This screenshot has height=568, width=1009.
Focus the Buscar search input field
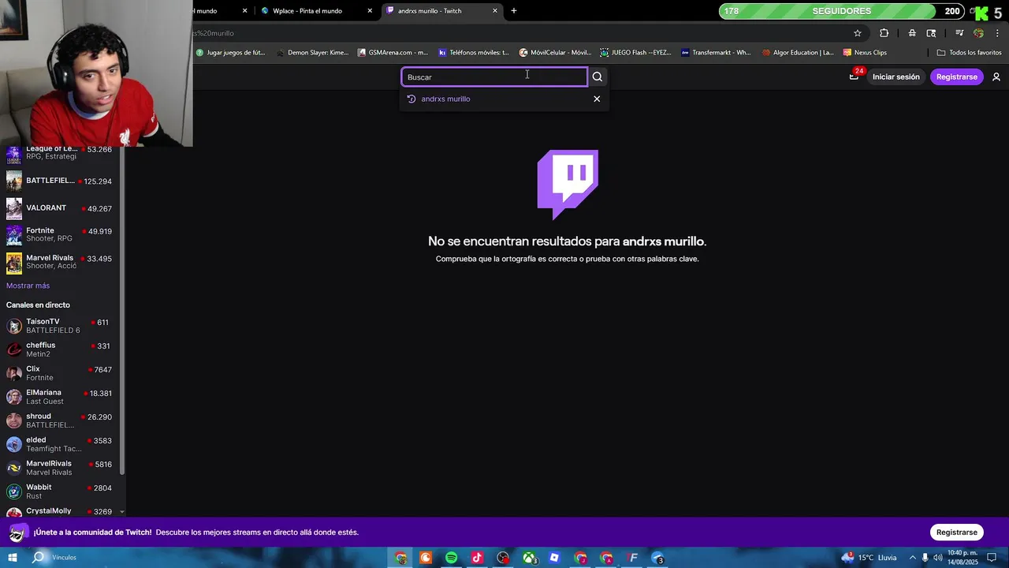pos(494,77)
